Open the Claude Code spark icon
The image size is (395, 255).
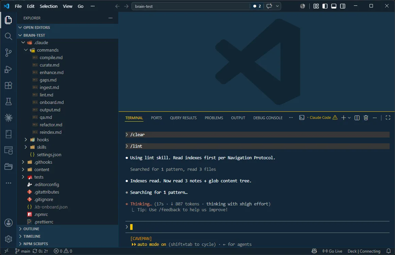(x=8, y=118)
